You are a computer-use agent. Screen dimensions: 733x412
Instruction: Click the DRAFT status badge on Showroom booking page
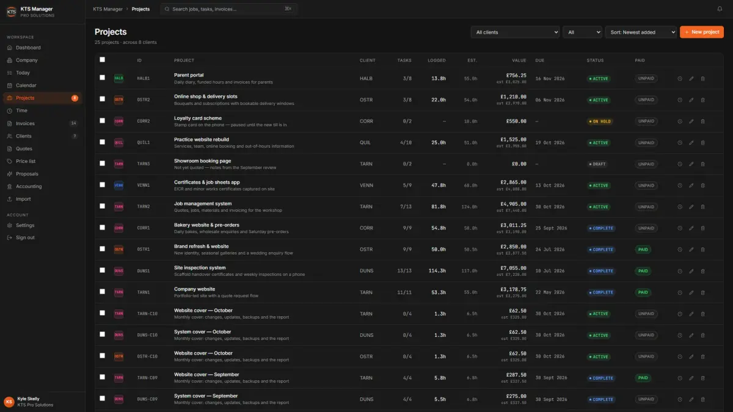tap(597, 164)
